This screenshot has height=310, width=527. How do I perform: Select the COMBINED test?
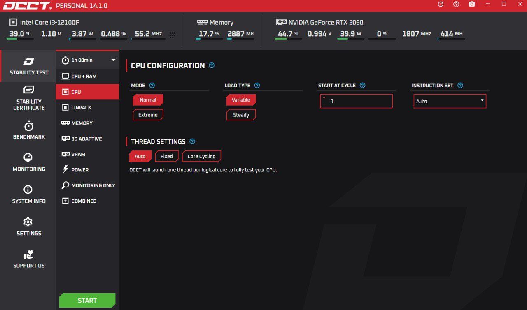coord(87,201)
